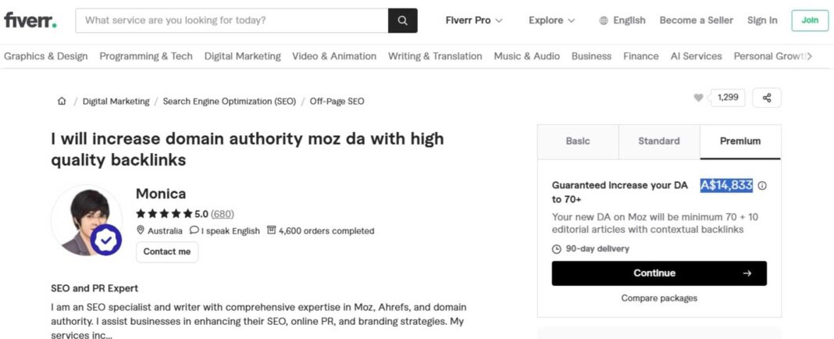Click the Contact me button
The height and width of the screenshot is (339, 834).
coord(167,252)
